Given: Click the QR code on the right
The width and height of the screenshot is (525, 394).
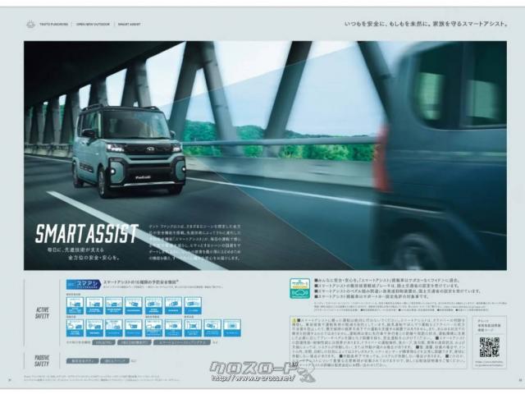Looking at the screenshot, I should coord(490,346).
